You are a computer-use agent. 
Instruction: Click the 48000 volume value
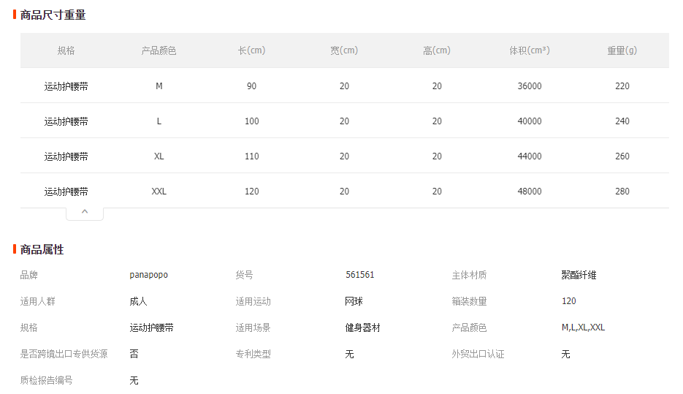[x=530, y=192]
